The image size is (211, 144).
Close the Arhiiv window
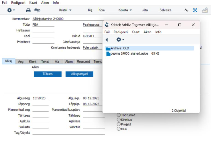(193, 25)
